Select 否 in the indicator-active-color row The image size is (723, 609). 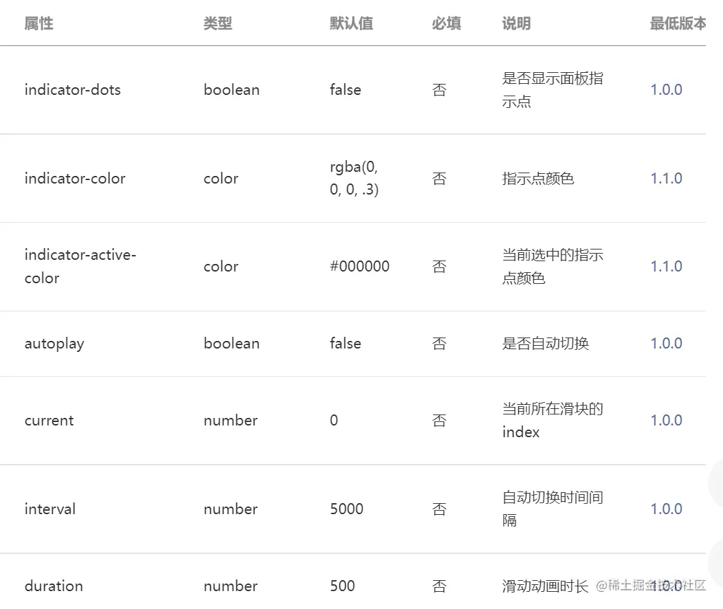pos(439,266)
